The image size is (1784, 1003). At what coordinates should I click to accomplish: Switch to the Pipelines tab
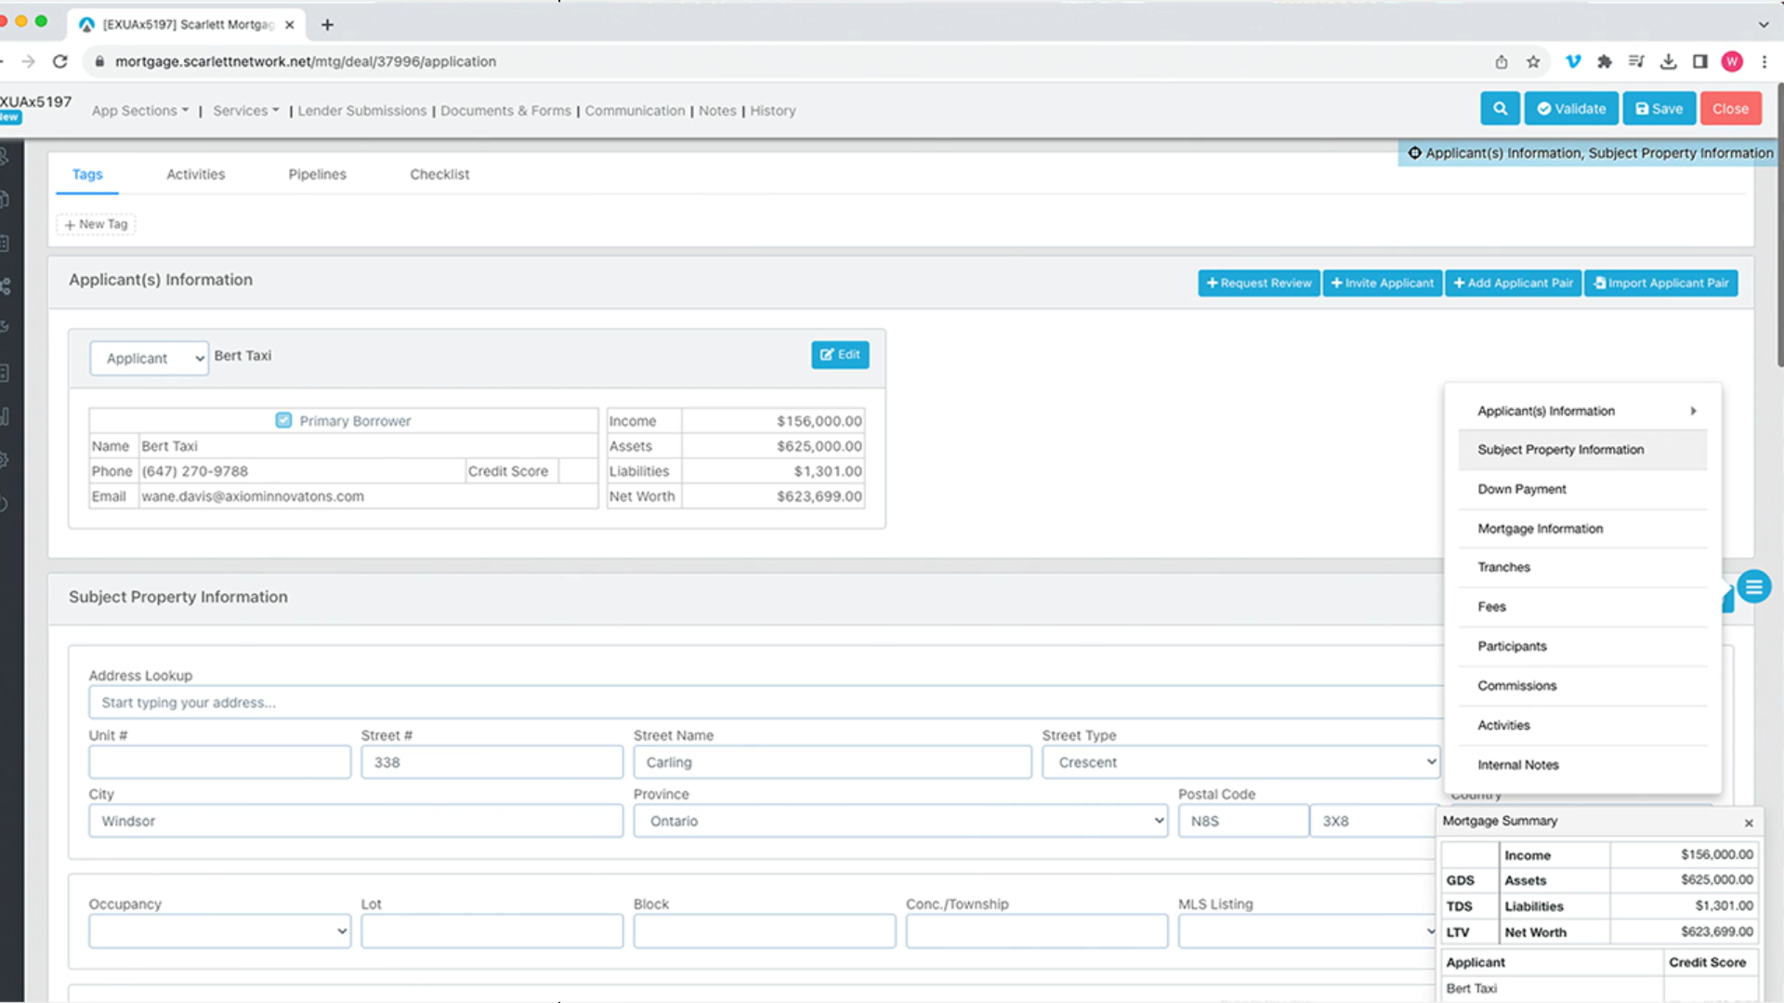(x=317, y=174)
